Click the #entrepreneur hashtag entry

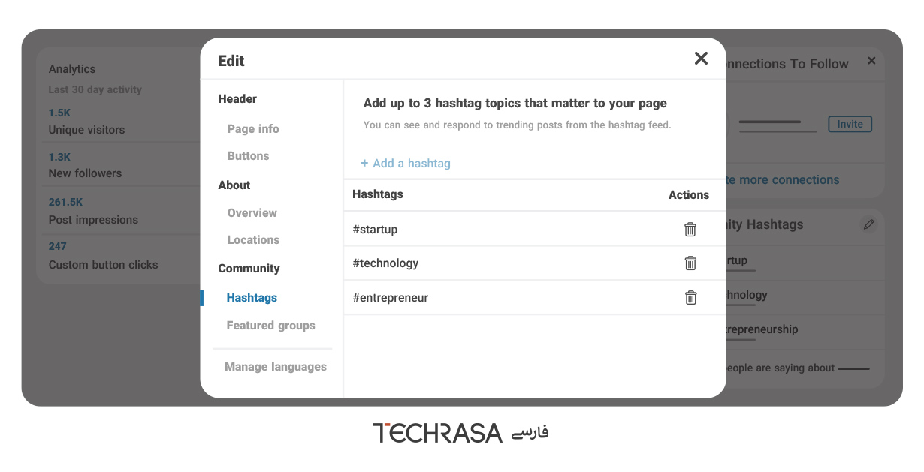pyautogui.click(x=390, y=298)
